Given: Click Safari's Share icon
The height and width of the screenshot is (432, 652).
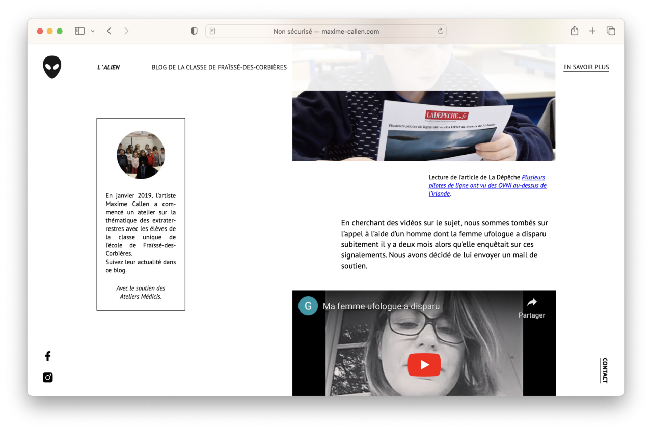Looking at the screenshot, I should [x=575, y=31].
